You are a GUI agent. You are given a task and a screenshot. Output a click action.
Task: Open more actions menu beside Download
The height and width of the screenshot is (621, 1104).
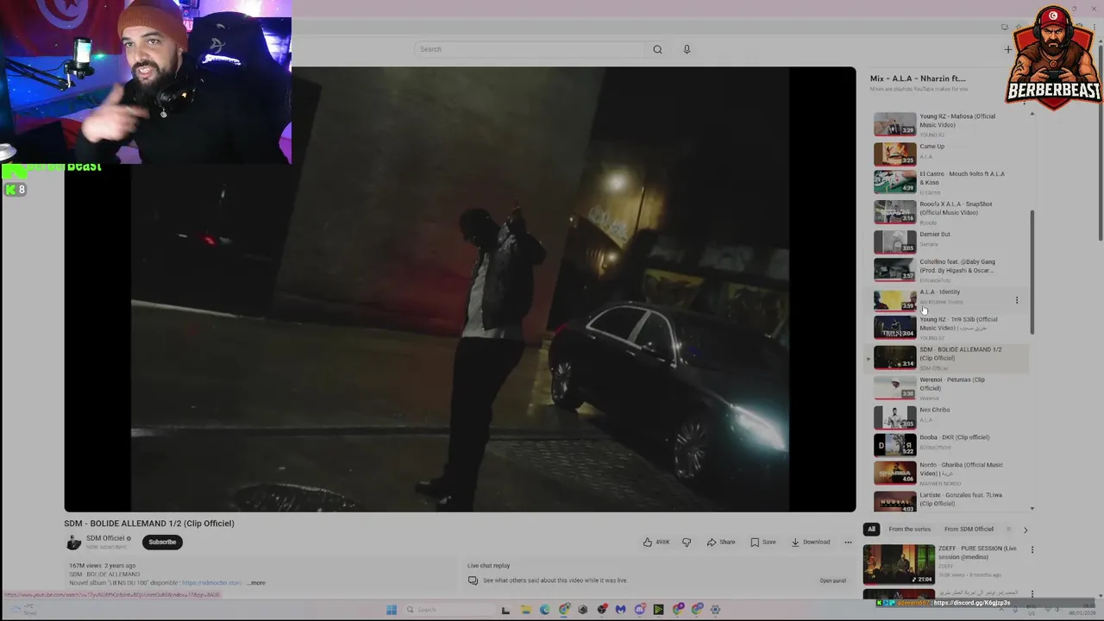click(x=848, y=542)
